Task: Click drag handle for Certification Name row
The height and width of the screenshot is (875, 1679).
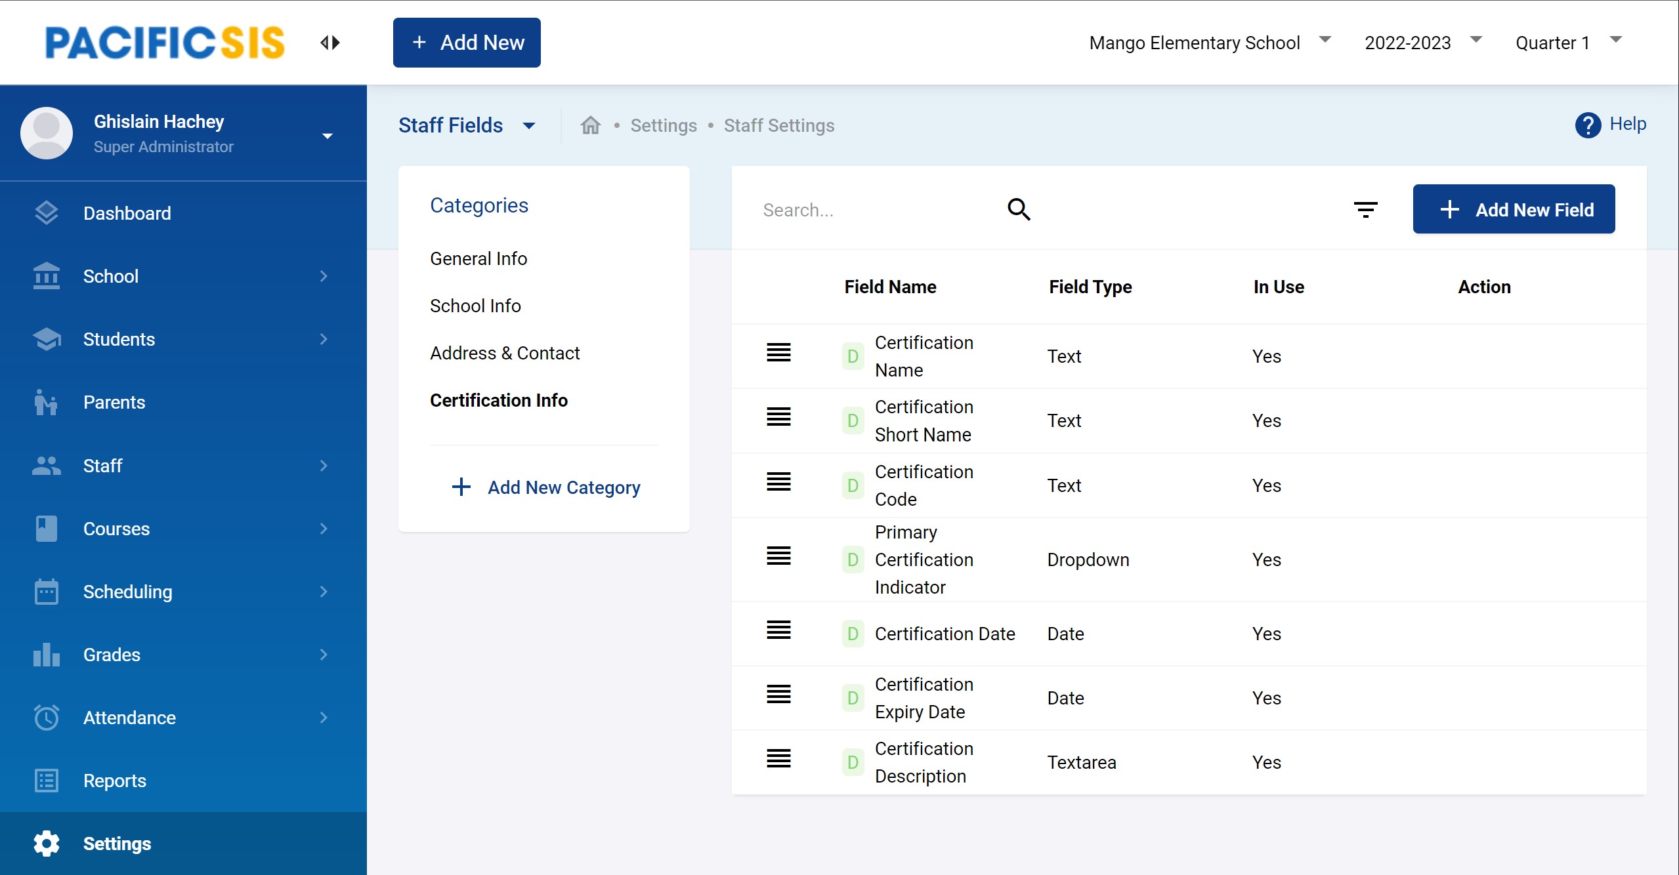Action: 778,353
